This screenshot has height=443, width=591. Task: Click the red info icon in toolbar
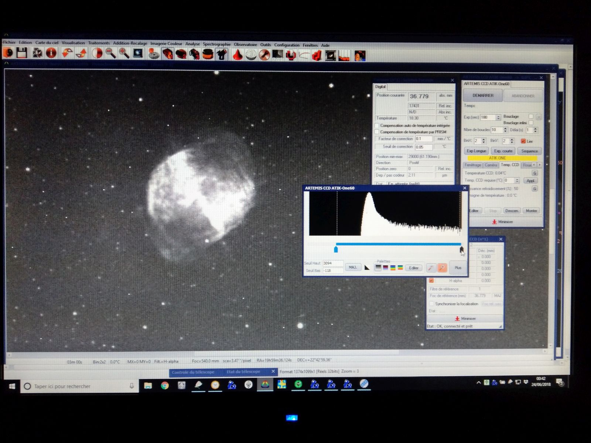[51, 53]
